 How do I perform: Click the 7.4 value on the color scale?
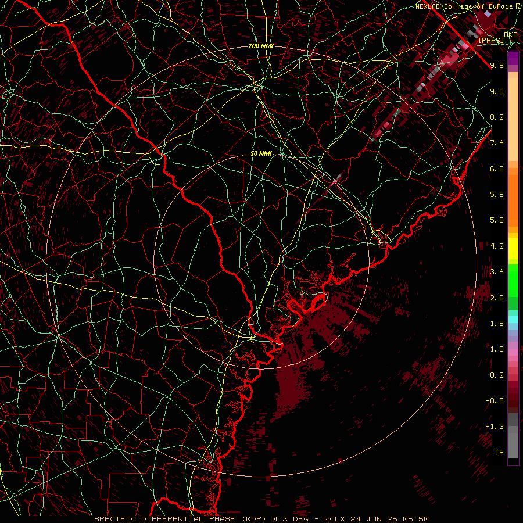(x=497, y=143)
